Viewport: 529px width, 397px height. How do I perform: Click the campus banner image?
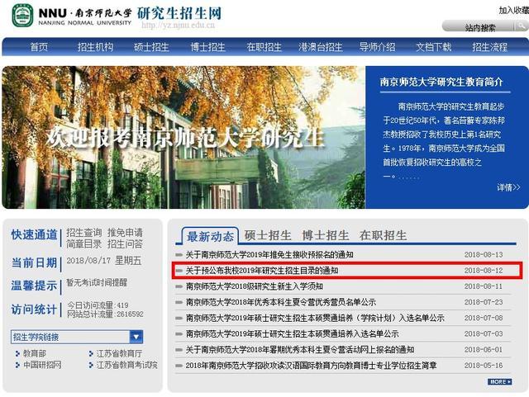click(183, 137)
